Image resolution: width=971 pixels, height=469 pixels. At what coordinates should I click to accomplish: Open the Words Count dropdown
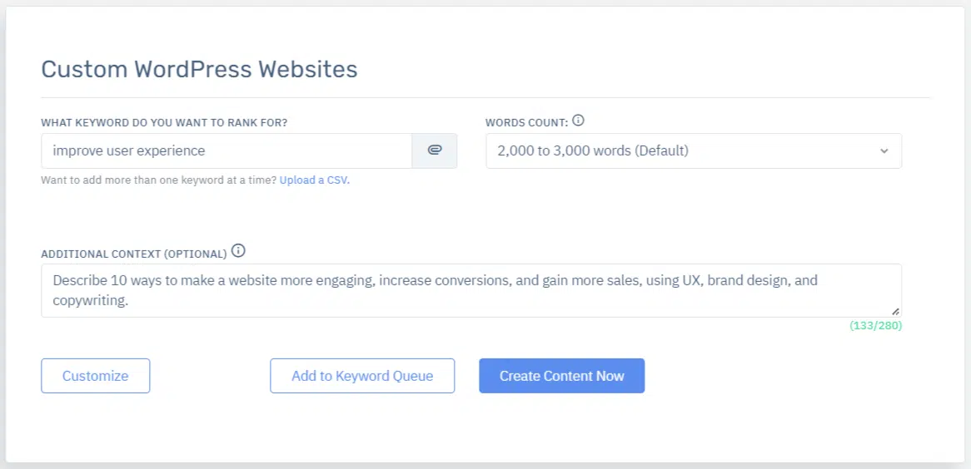(x=694, y=151)
